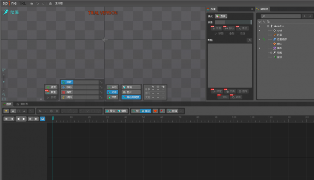Screen dimensions: 314x180
Task: Toggle the graph filter funnel button
Action: point(6,111)
